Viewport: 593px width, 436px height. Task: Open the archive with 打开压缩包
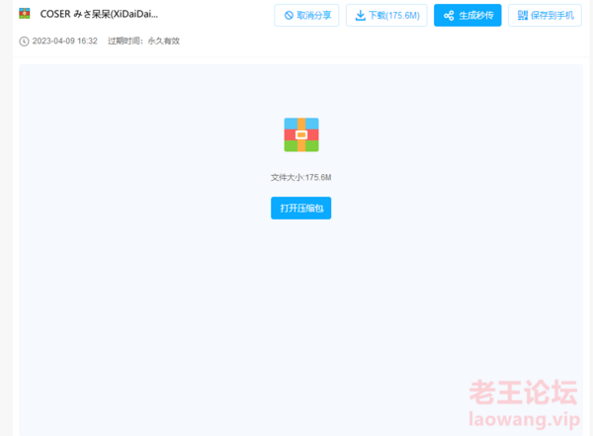[301, 209]
